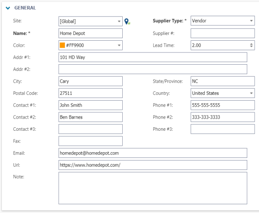Increase Lead Time with up arrow

251,44
